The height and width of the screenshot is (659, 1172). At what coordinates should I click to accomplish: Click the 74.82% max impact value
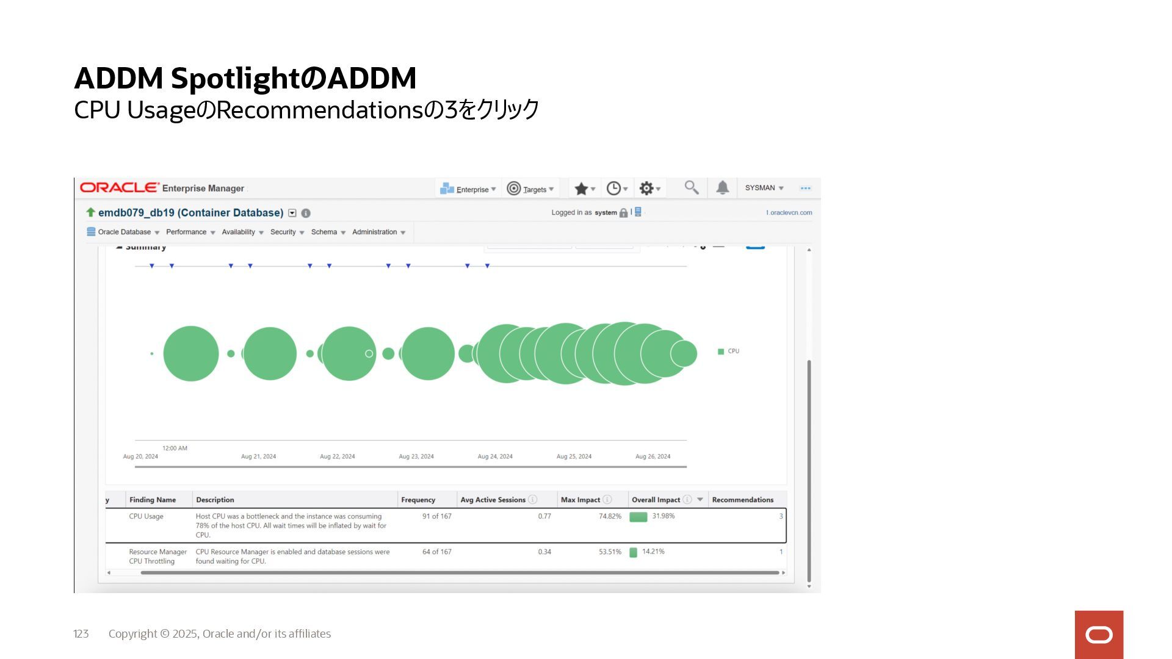(x=610, y=516)
